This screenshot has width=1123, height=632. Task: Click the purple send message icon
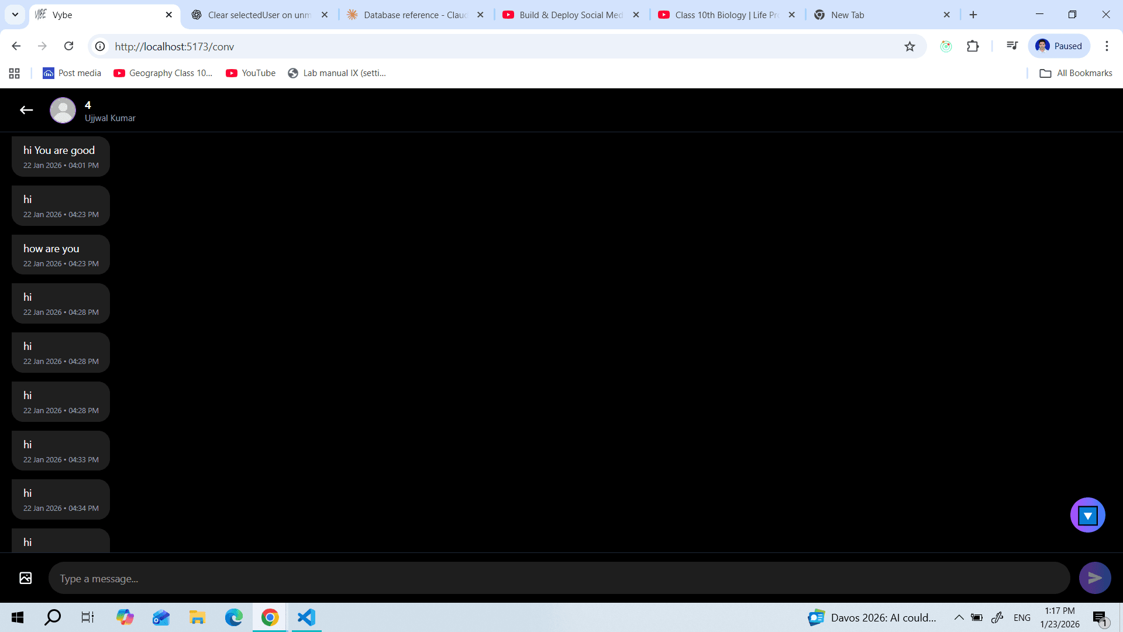[x=1095, y=578]
